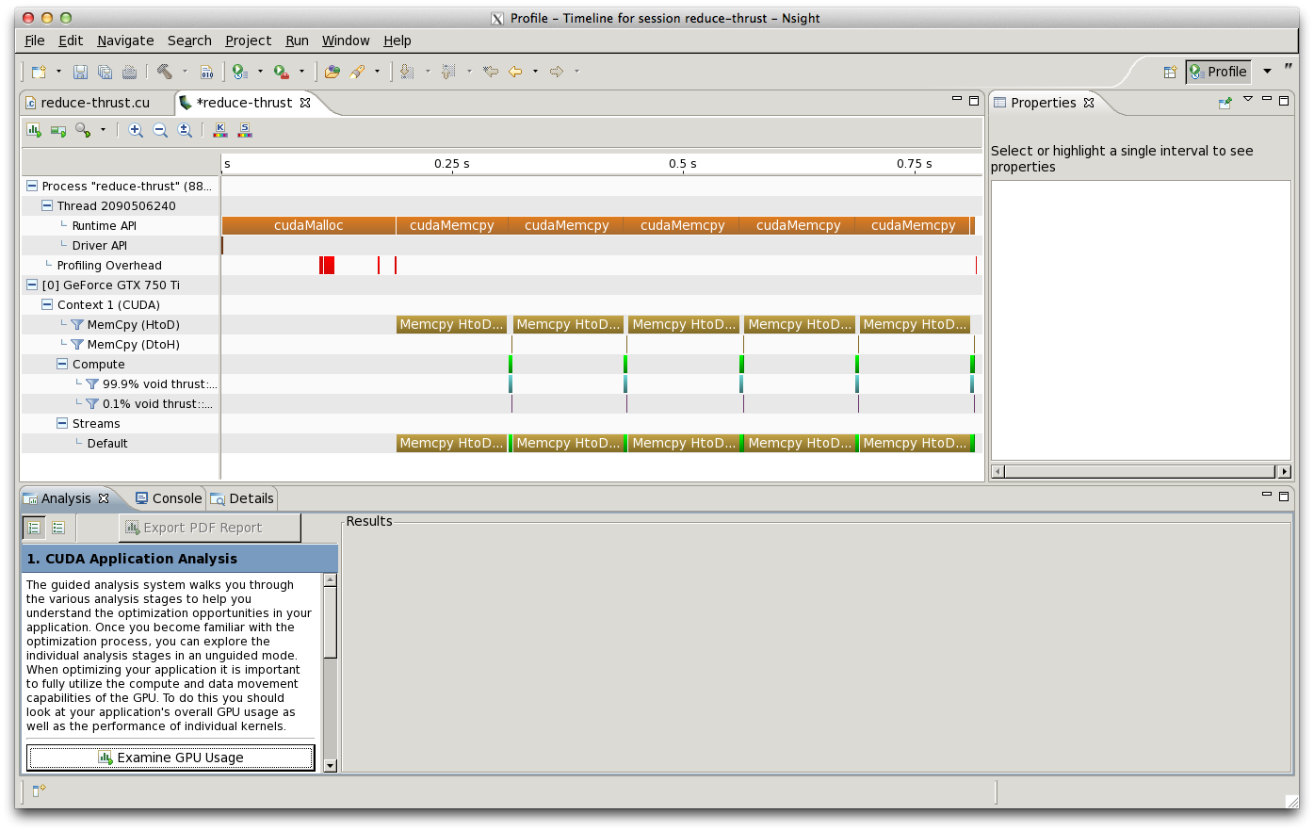The width and height of the screenshot is (1314, 831).
Task: Click the Build hammer icon
Action: pos(164,72)
